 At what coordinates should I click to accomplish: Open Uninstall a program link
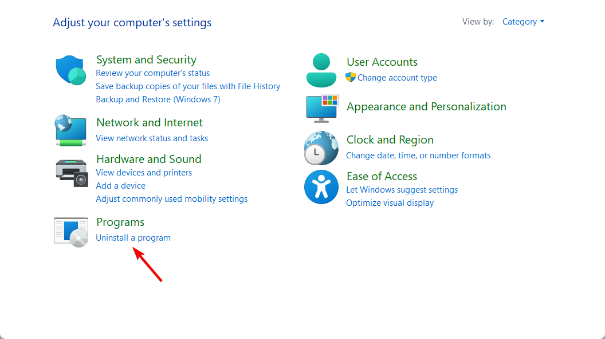(133, 238)
